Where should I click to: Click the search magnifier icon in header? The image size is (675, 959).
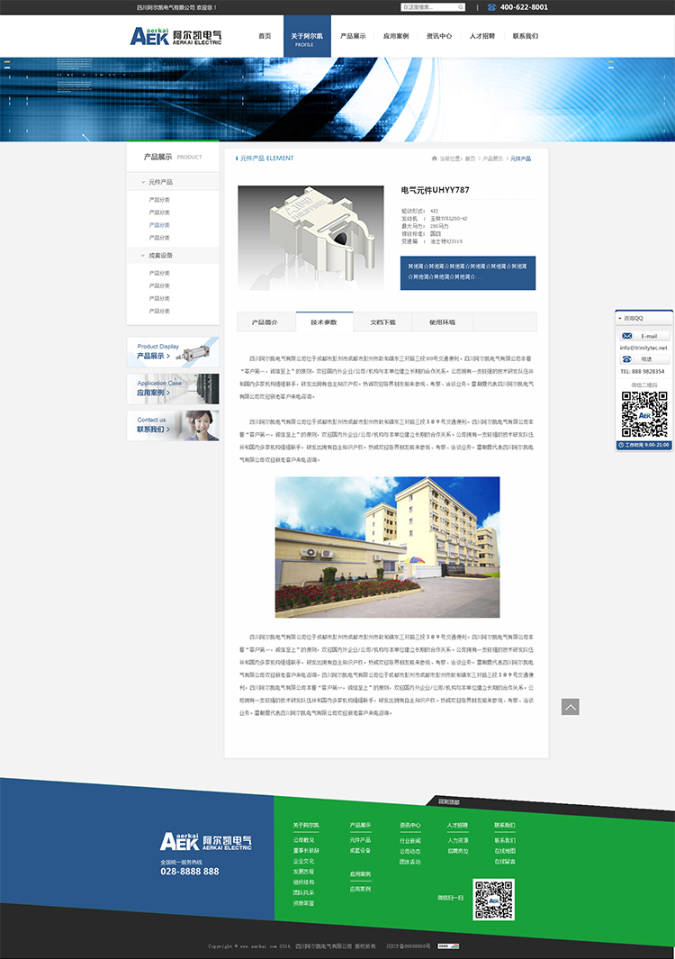462,7
